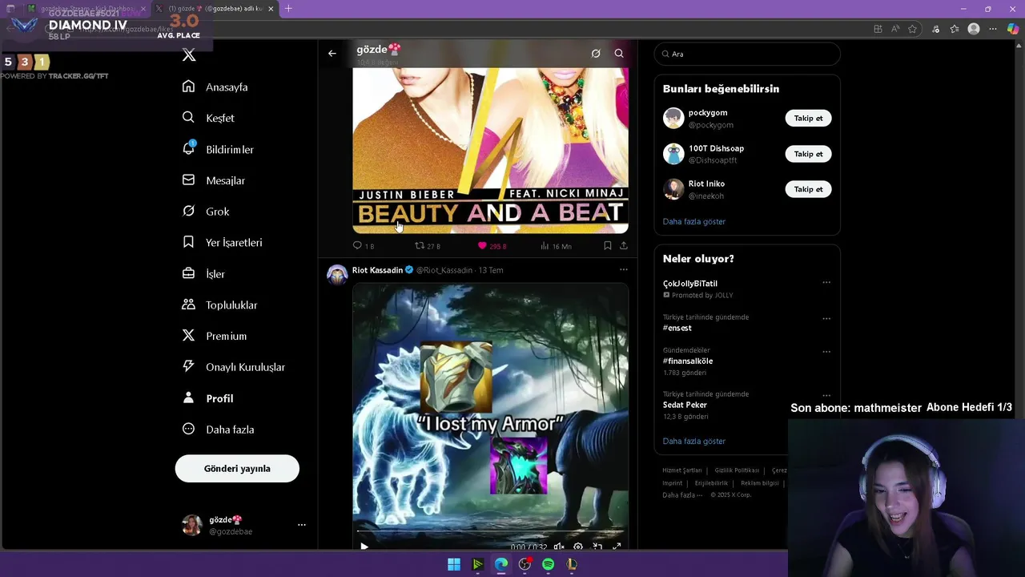This screenshot has height=577, width=1025.
Task: Click the Ara search field
Action: click(747, 54)
